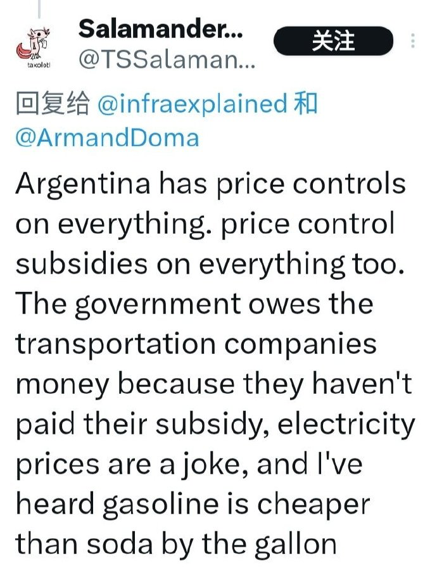Image resolution: width=437 pixels, height=568 pixels.
Task: Click the 'The government owes the' line
Action: click(194, 305)
